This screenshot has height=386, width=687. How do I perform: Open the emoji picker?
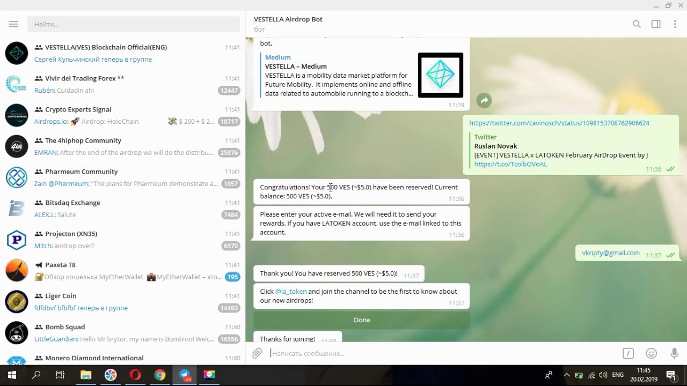652,353
